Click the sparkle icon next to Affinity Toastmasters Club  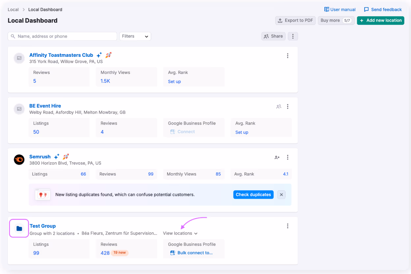tap(99, 55)
